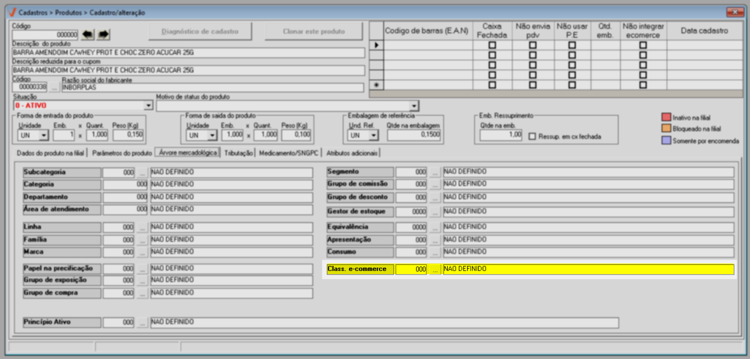Open Segmento lookup ellipsis button
The height and width of the screenshot is (359, 750).
tap(435, 172)
